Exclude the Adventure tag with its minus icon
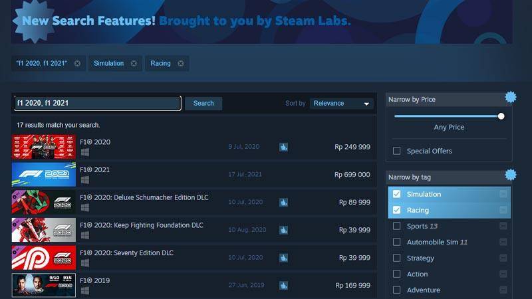This screenshot has width=532, height=299. point(503,290)
